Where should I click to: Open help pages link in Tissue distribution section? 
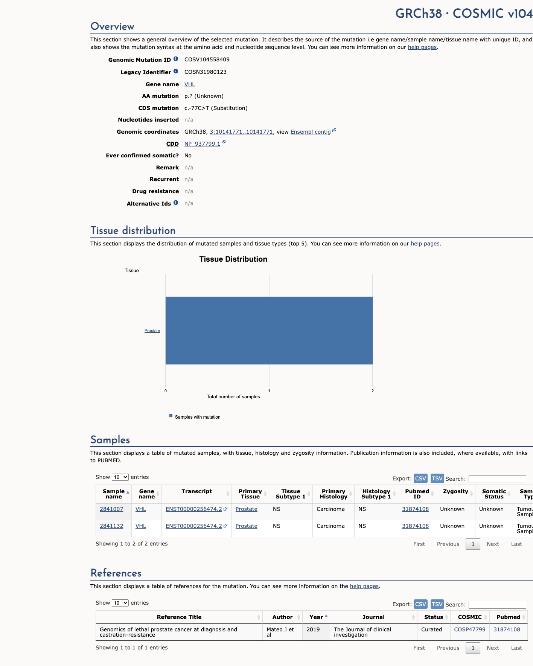[x=425, y=244]
